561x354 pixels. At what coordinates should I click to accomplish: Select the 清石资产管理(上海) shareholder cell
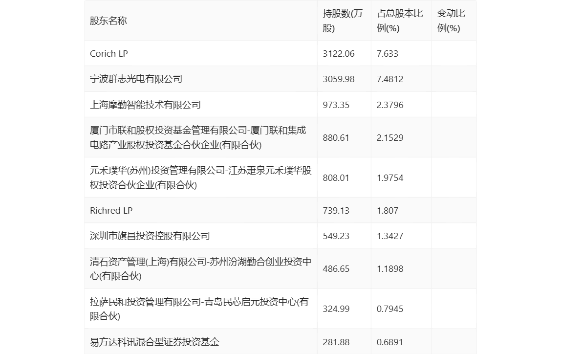pyautogui.click(x=201, y=269)
